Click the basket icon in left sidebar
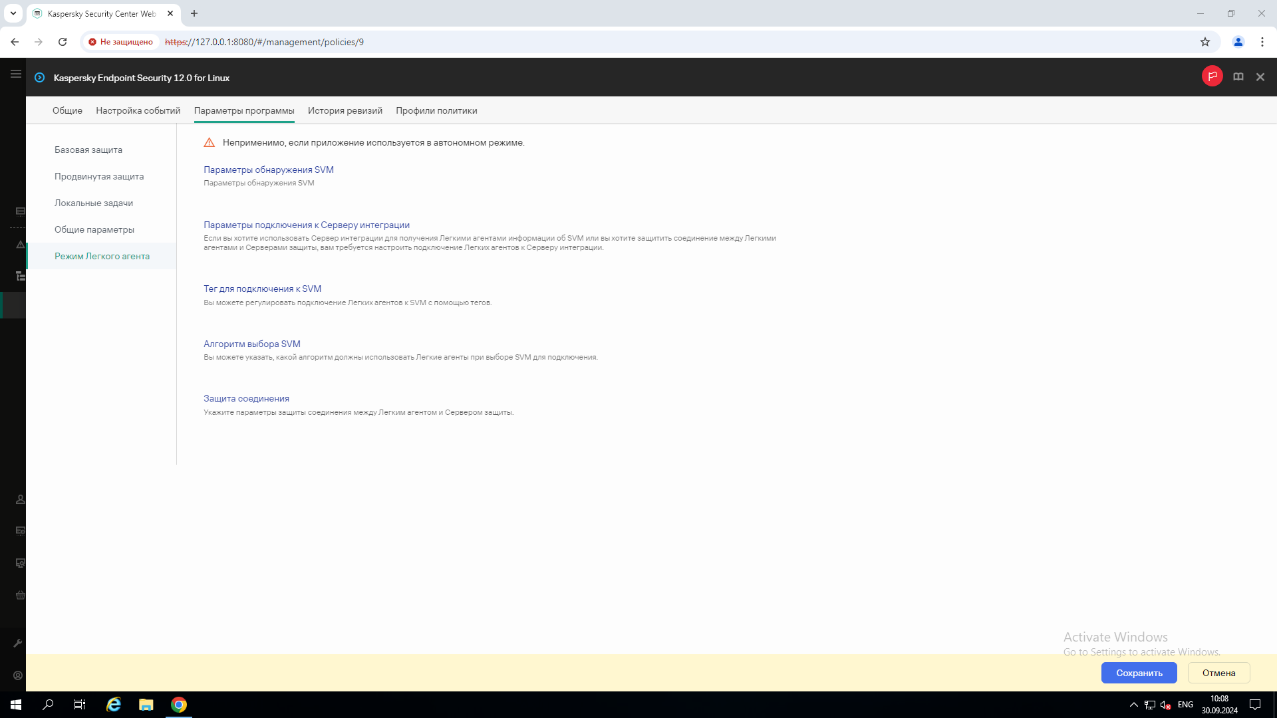This screenshot has width=1277, height=718. (21, 595)
